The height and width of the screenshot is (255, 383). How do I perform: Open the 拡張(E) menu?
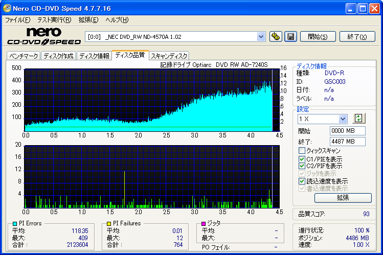(88, 20)
